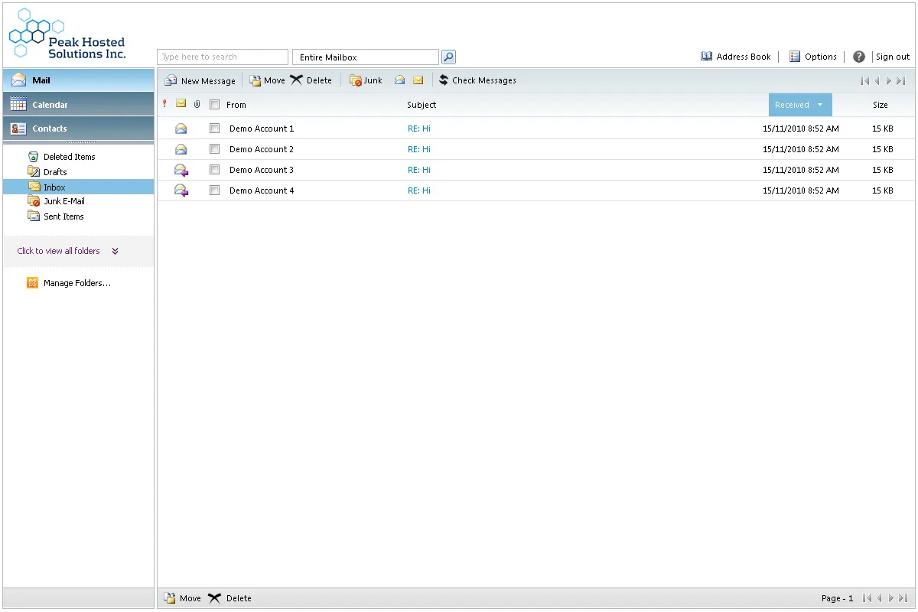Image resolution: width=918 pixels, height=612 pixels.
Task: Click the envelope icon for Demo Account 1
Action: [181, 129]
